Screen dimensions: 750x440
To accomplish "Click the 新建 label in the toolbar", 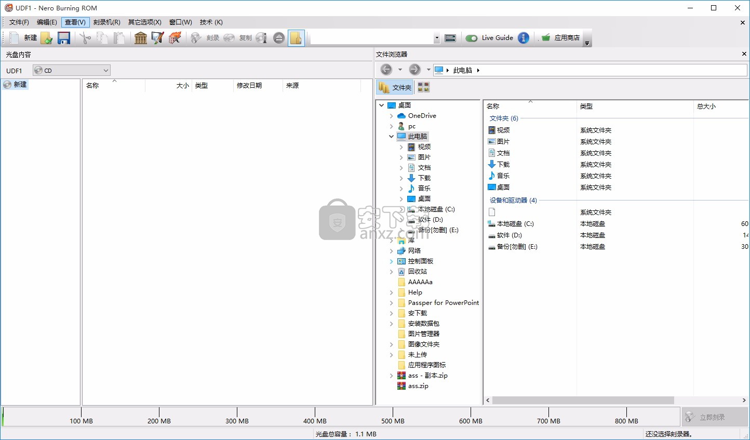I will (31, 38).
